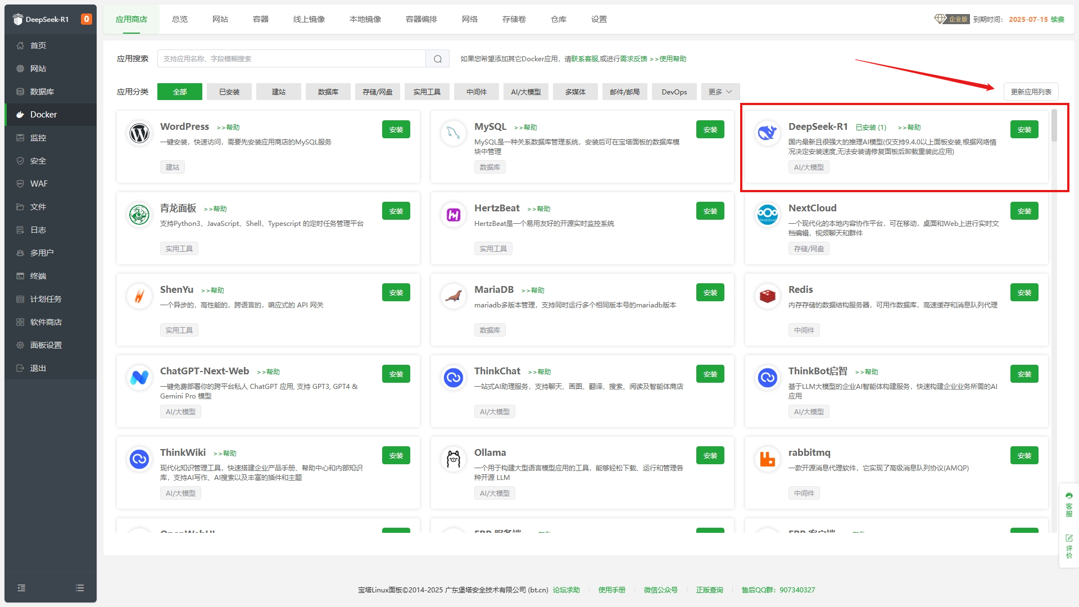Open the WAF sidebar icon
This screenshot has height=607, width=1079.
[20, 184]
